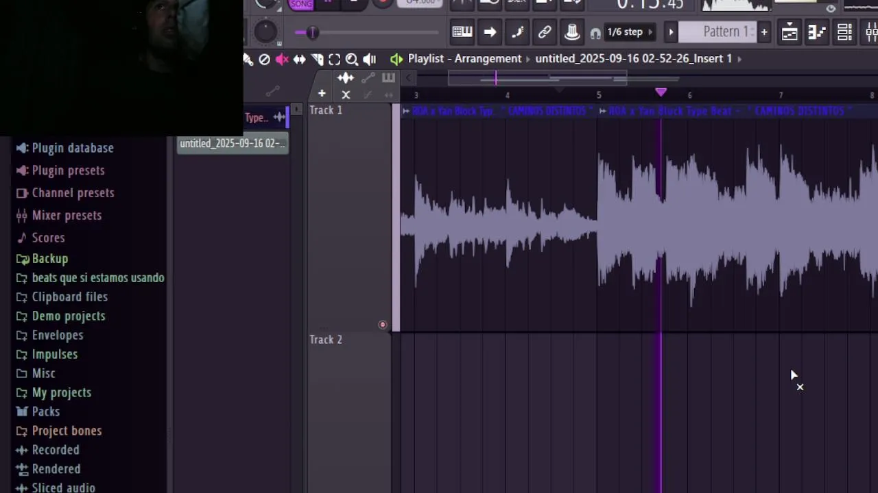Open the Piano roll view icon
Screen dimensions: 878x493
pos(817,32)
